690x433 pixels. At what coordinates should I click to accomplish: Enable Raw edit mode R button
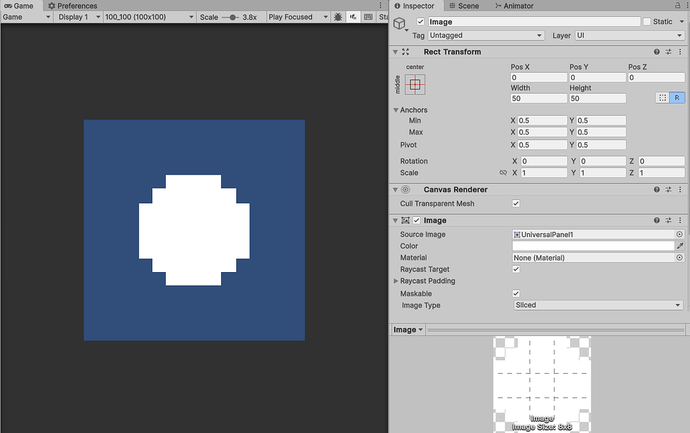[x=677, y=98]
